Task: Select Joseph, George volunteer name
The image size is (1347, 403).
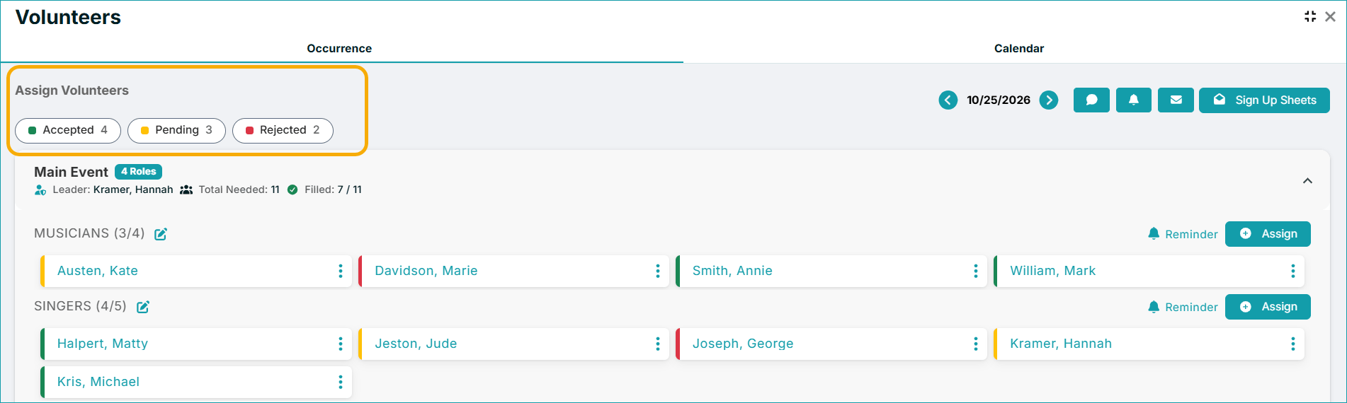Action: [743, 344]
